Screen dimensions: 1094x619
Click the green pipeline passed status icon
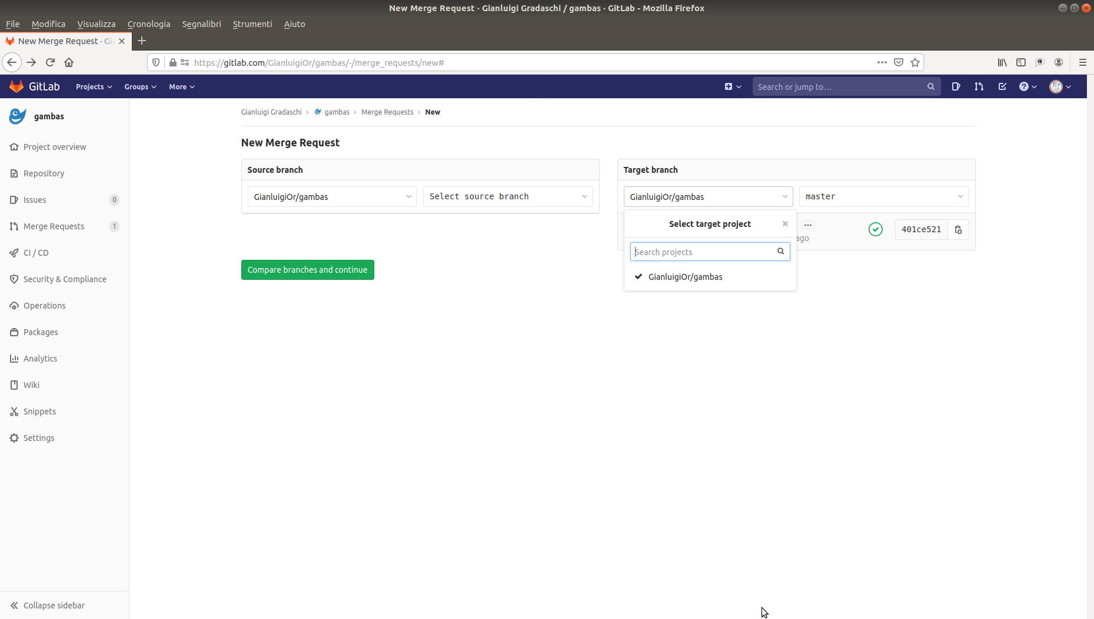pyautogui.click(x=875, y=230)
